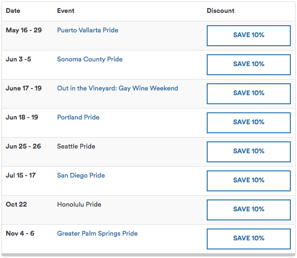Viewport: 297px width, 258px height.
Task: Visit the San Diego Pride link
Action: (81, 175)
